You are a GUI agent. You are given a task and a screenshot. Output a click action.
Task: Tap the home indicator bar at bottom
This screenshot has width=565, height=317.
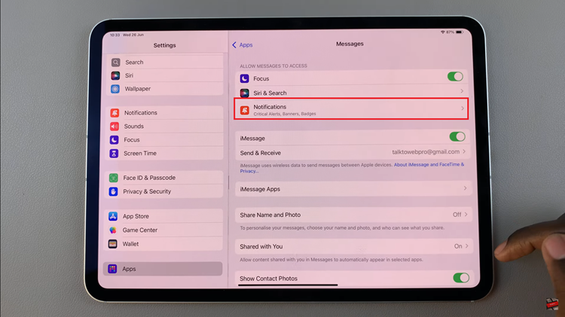click(x=288, y=285)
